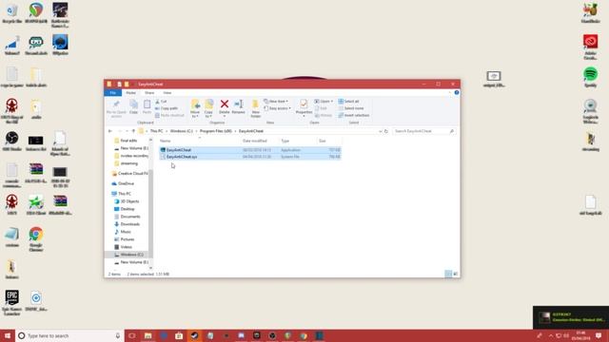This screenshot has width=609, height=342.
Task: Select the EasyAntiCheat application file
Action: coord(250,150)
